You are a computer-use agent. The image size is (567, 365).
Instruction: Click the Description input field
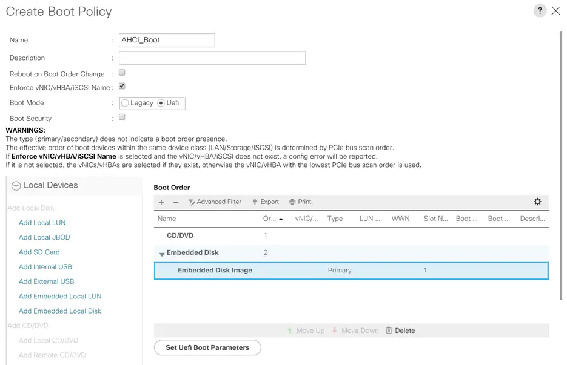click(x=212, y=58)
